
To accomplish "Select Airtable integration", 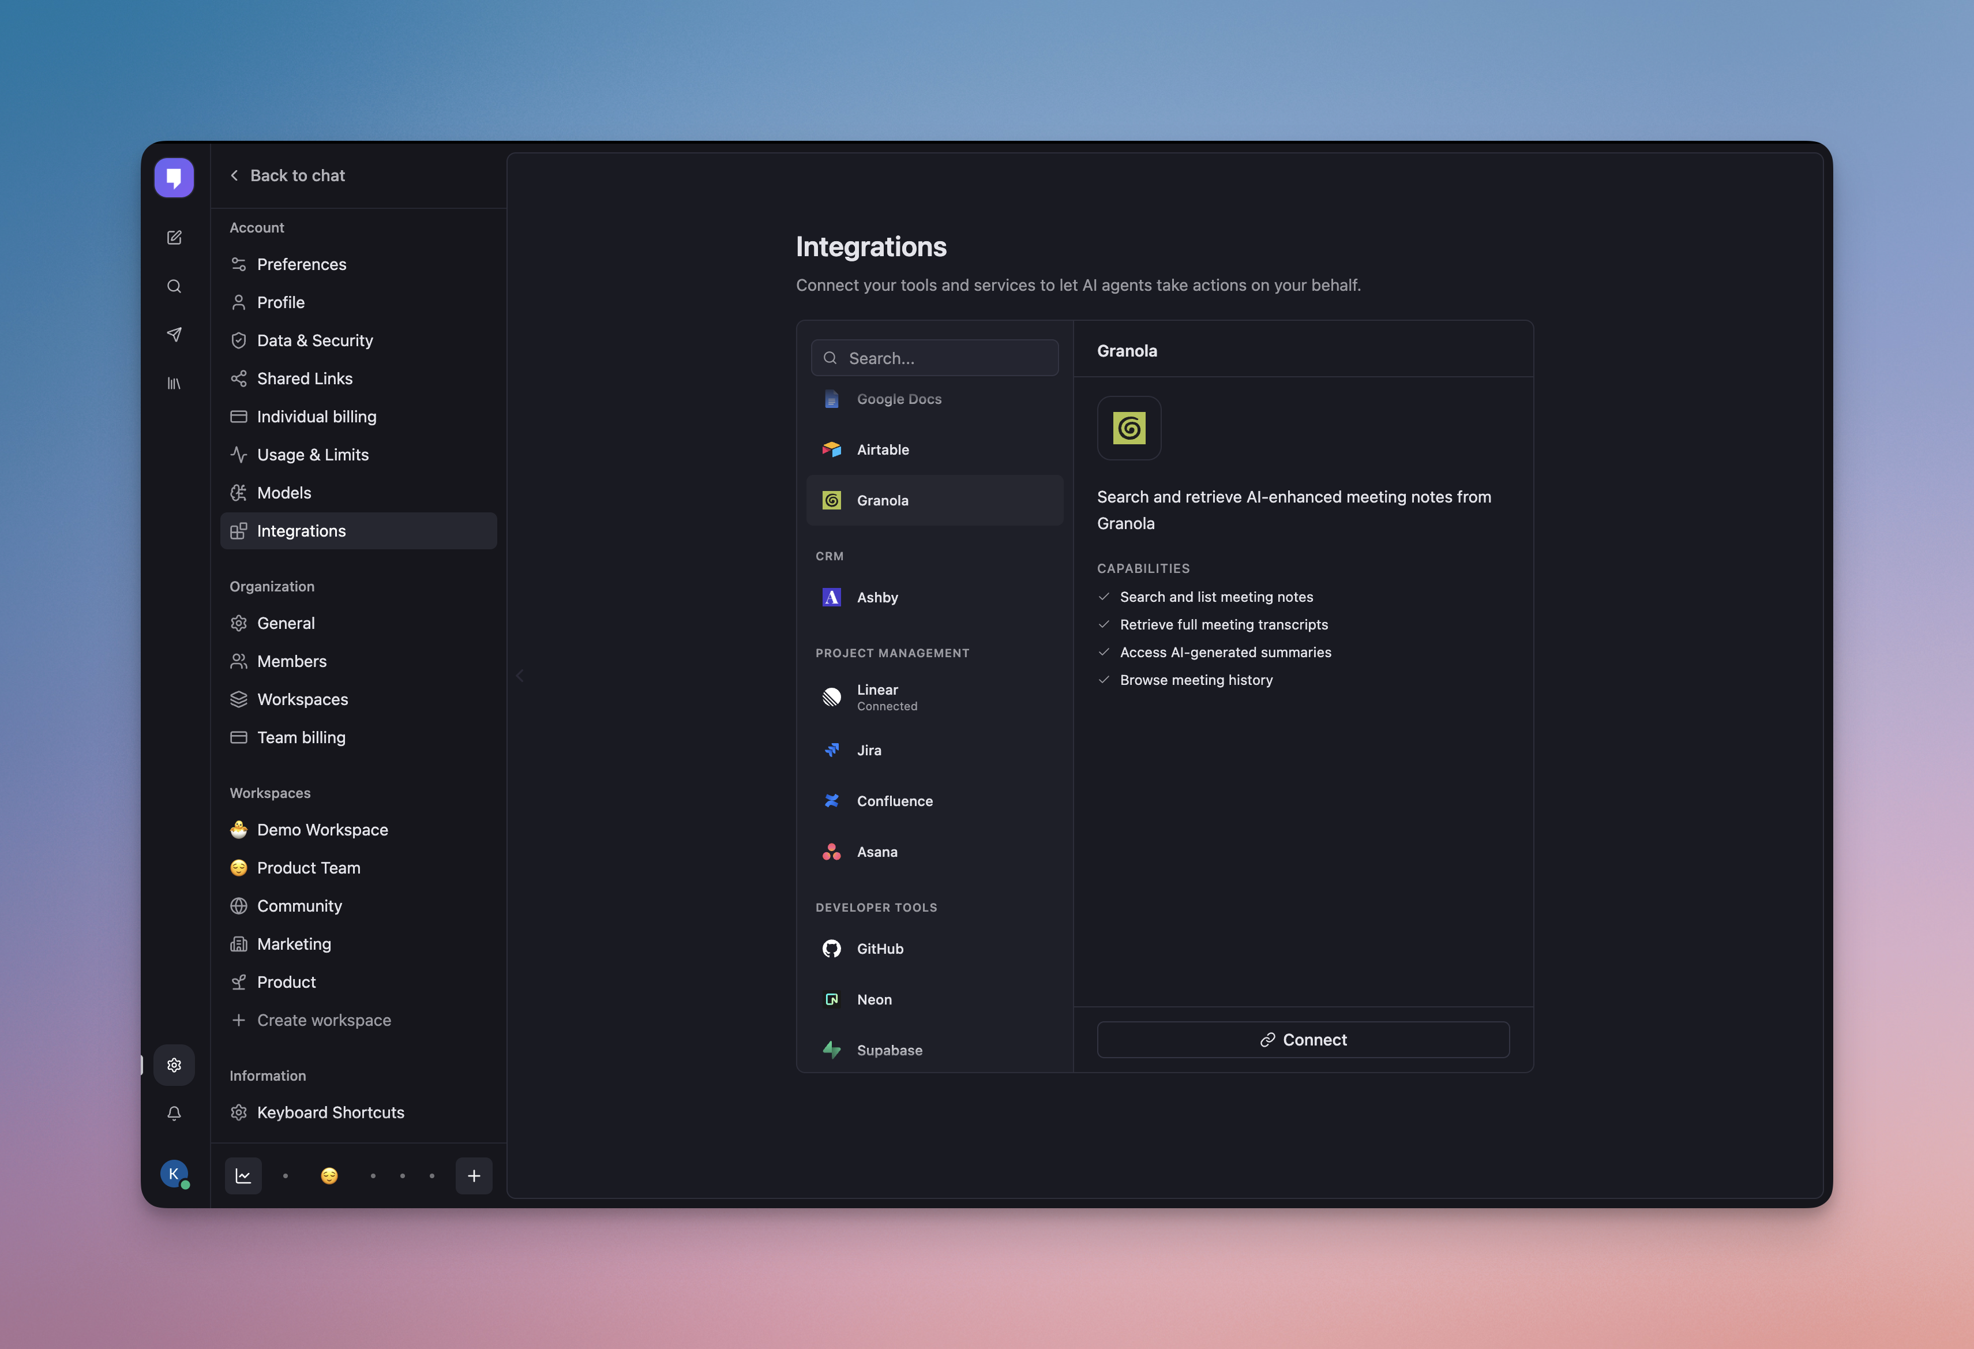I will (x=935, y=449).
